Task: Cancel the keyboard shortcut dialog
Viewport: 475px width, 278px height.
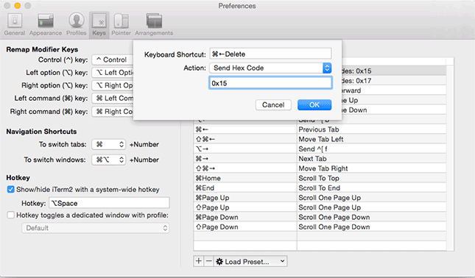Action: [x=273, y=105]
